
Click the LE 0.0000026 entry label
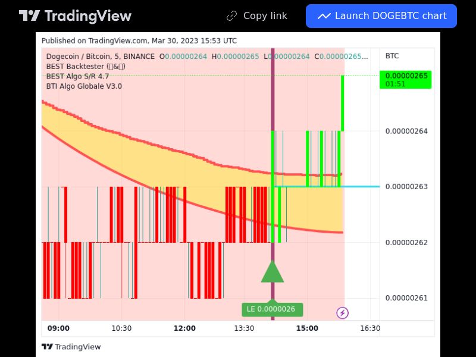coord(273,309)
